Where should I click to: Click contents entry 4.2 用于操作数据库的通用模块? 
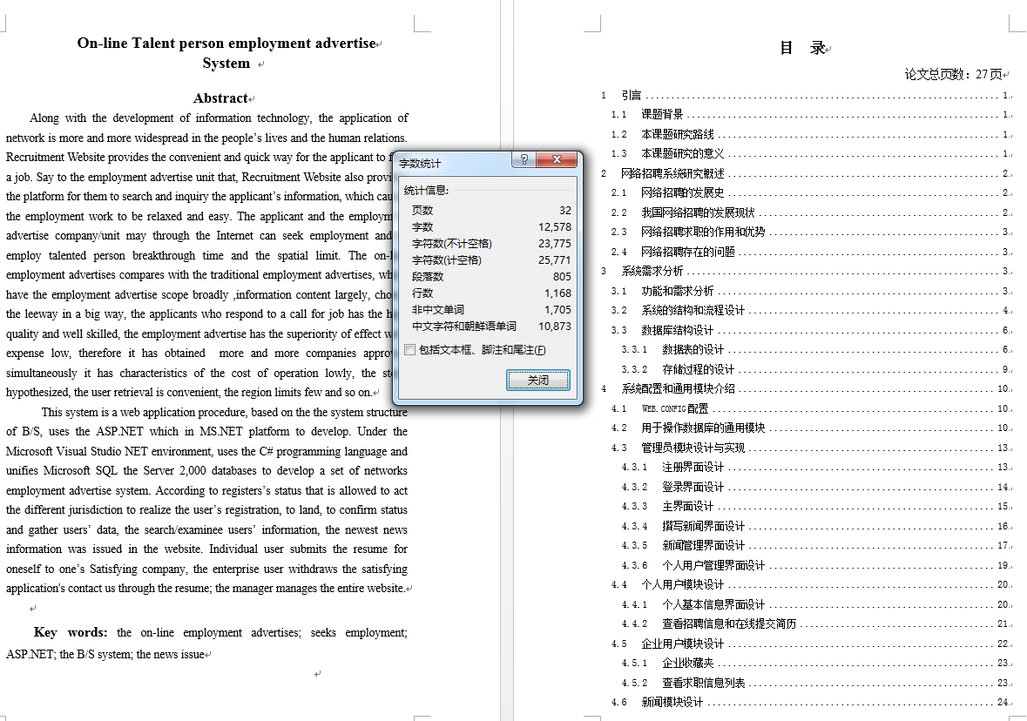(812, 428)
